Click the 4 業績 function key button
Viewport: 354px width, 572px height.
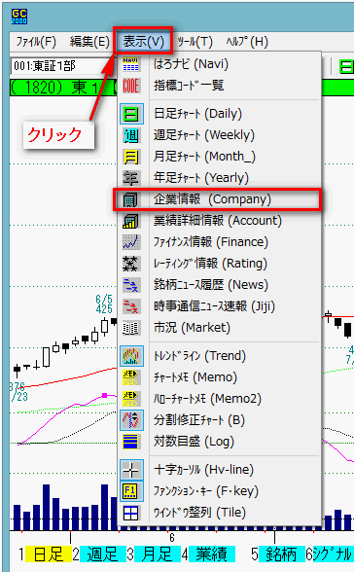208,554
